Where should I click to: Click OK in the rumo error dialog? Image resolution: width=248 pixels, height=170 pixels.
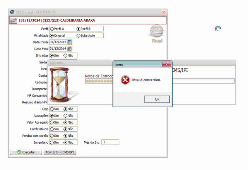157,99
